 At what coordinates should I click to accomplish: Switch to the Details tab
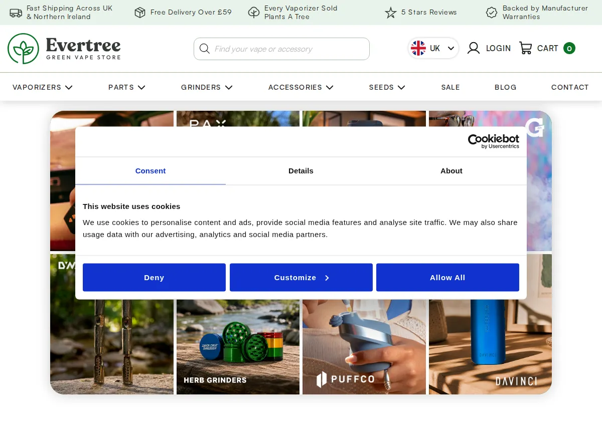tap(301, 171)
